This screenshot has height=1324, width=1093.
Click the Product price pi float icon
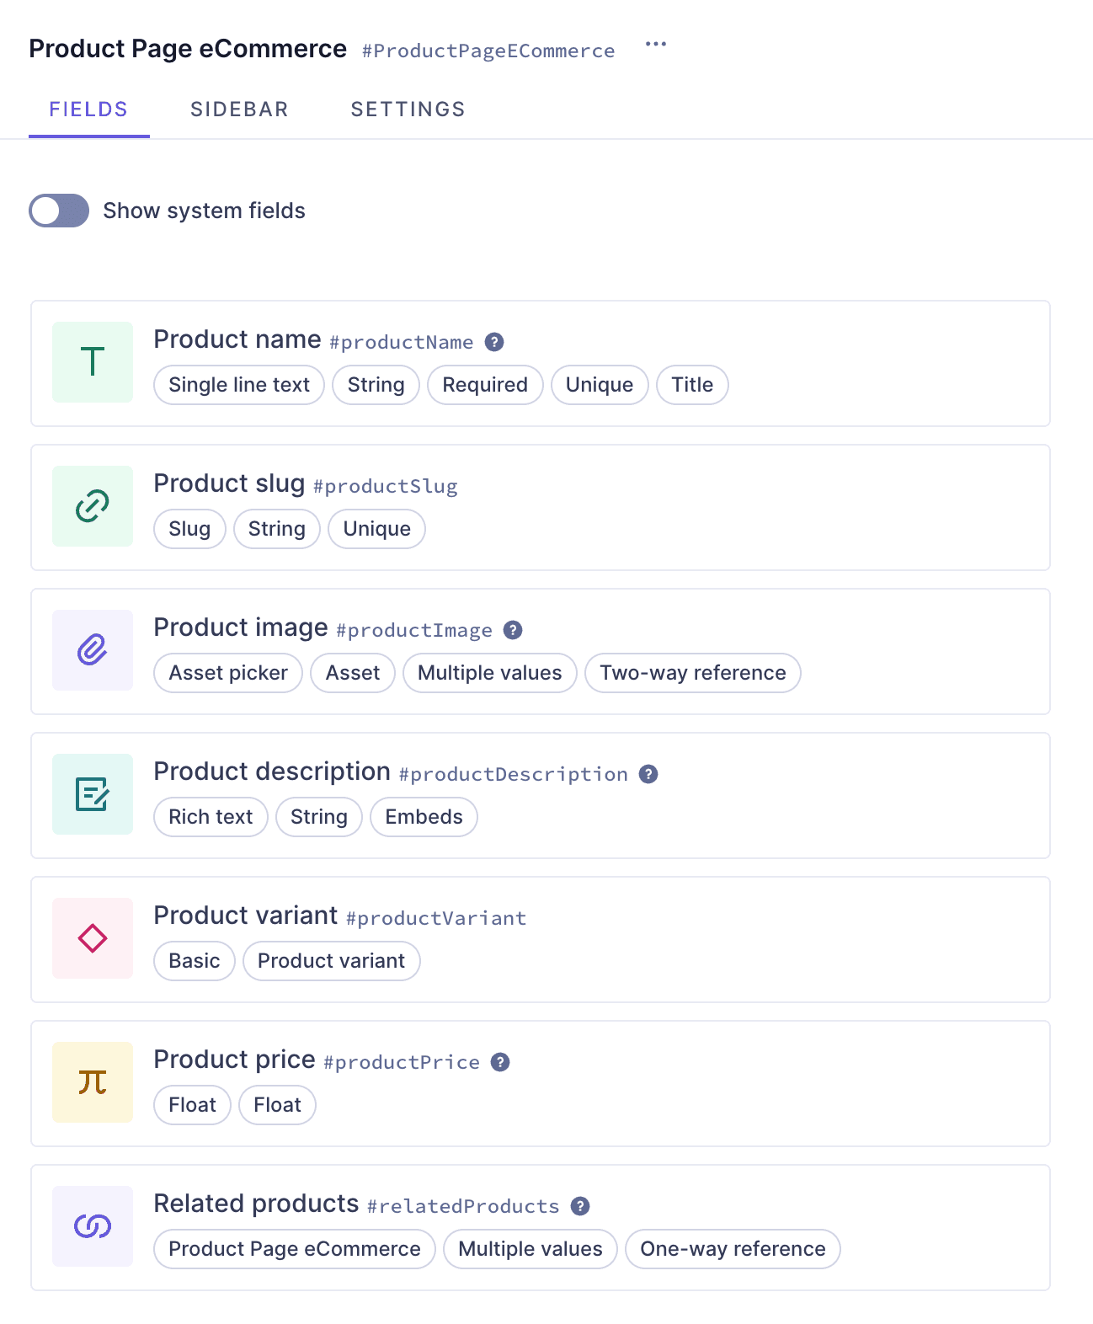92,1081
